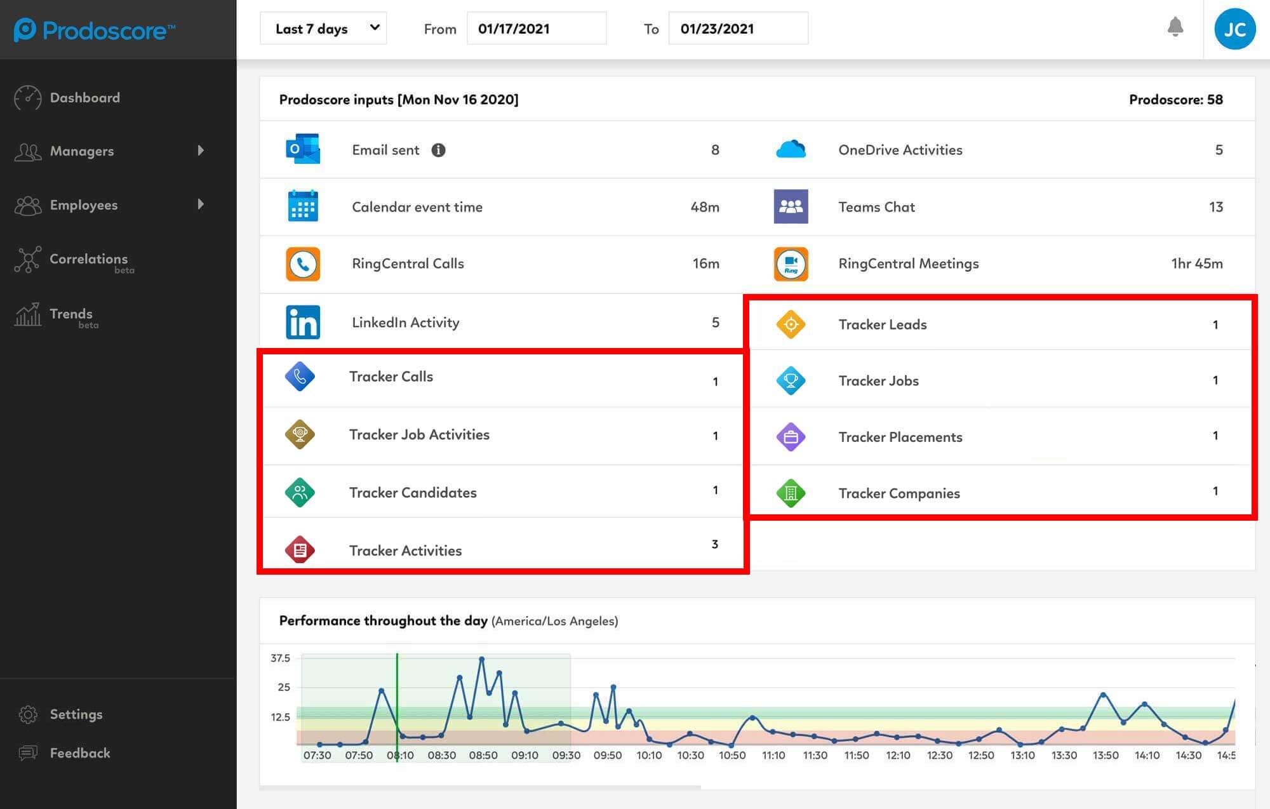Screen dimensions: 1270x809
Task: Click the Calendar event time icon
Action: click(x=303, y=206)
